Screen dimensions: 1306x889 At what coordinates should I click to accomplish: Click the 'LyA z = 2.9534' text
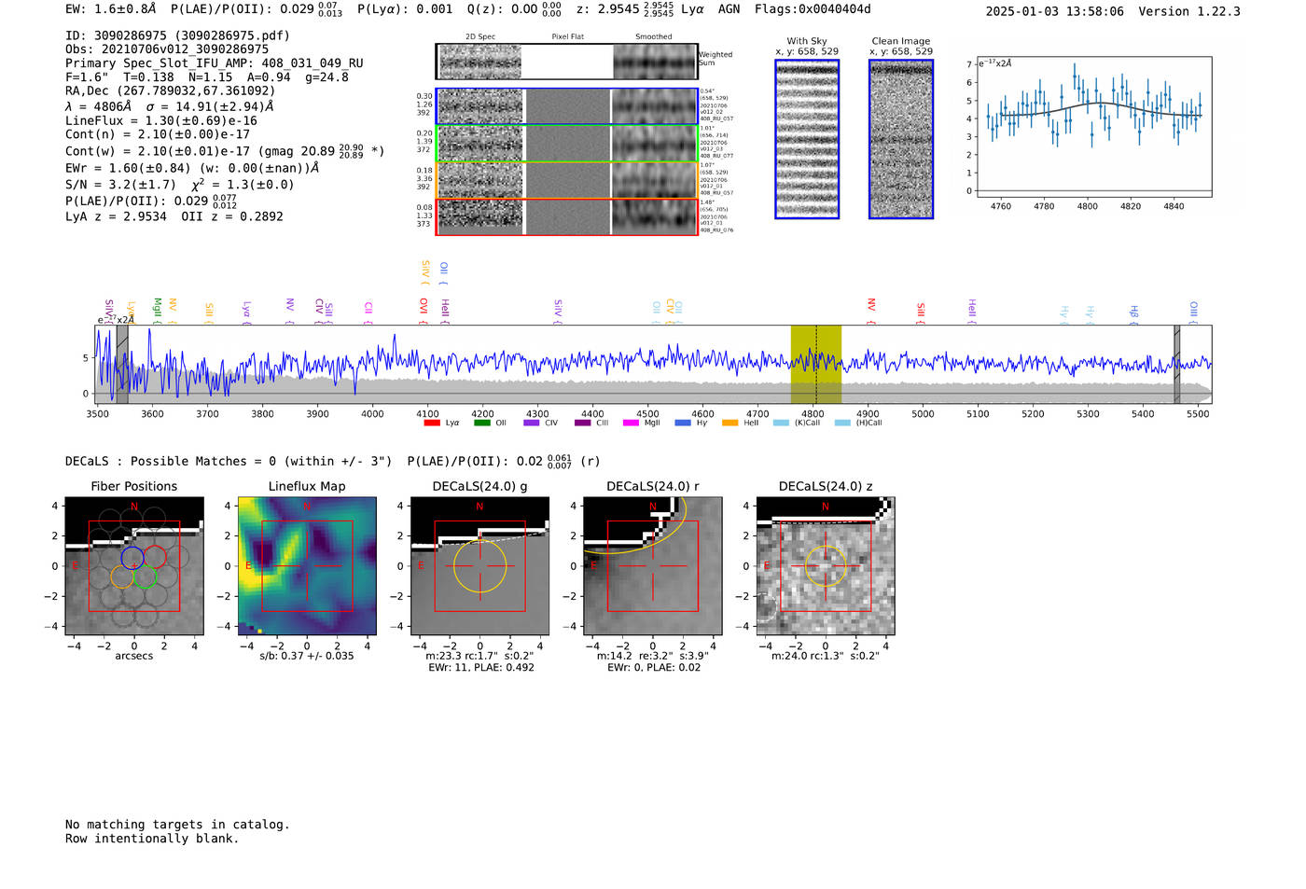116,216
